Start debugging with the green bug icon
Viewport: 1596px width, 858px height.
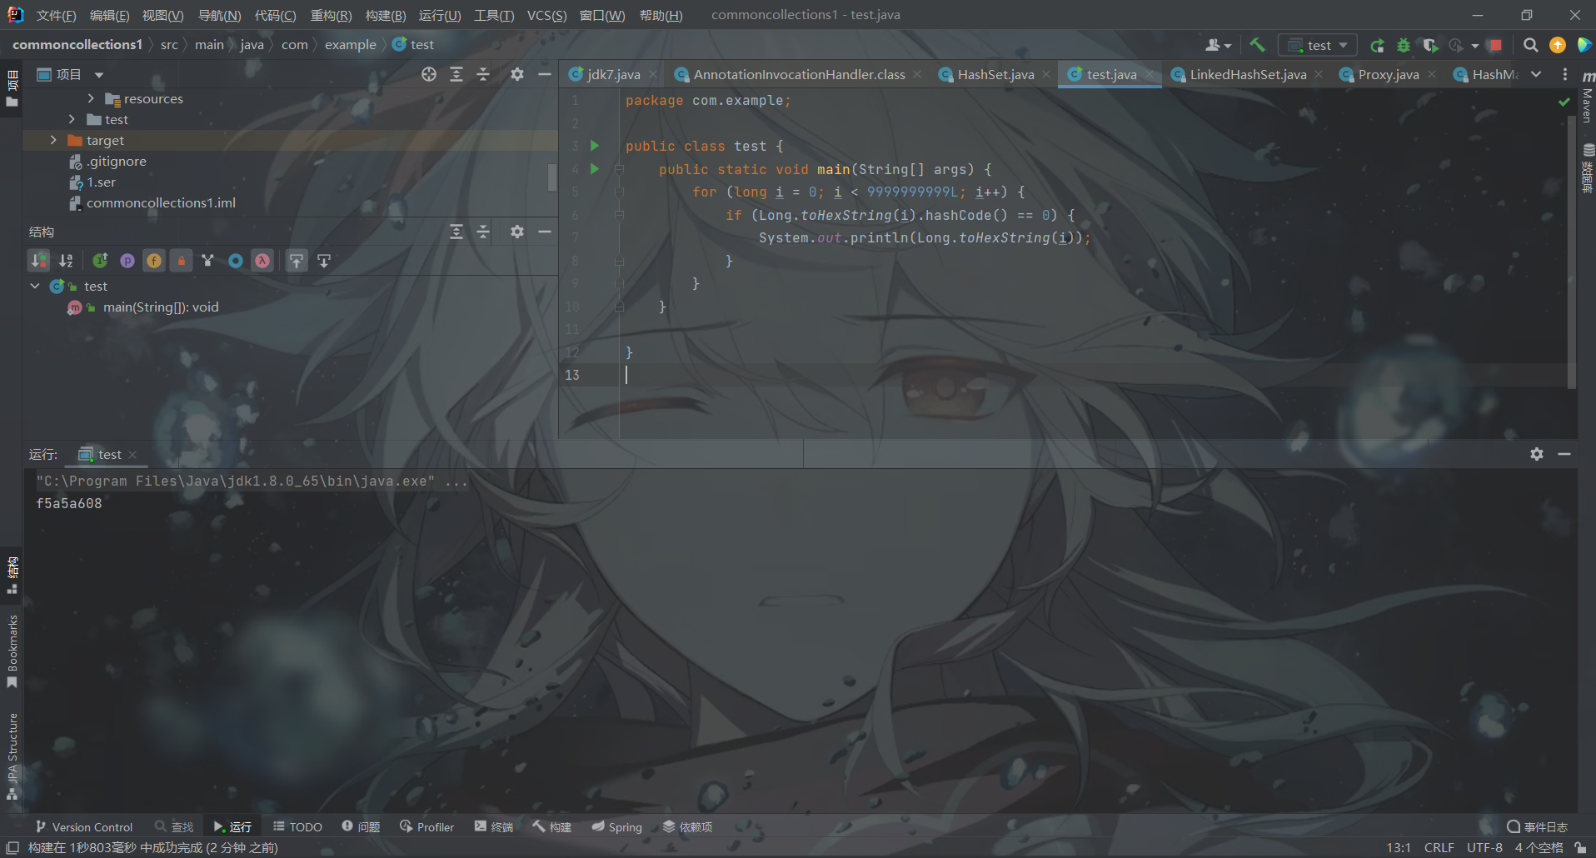click(x=1404, y=45)
